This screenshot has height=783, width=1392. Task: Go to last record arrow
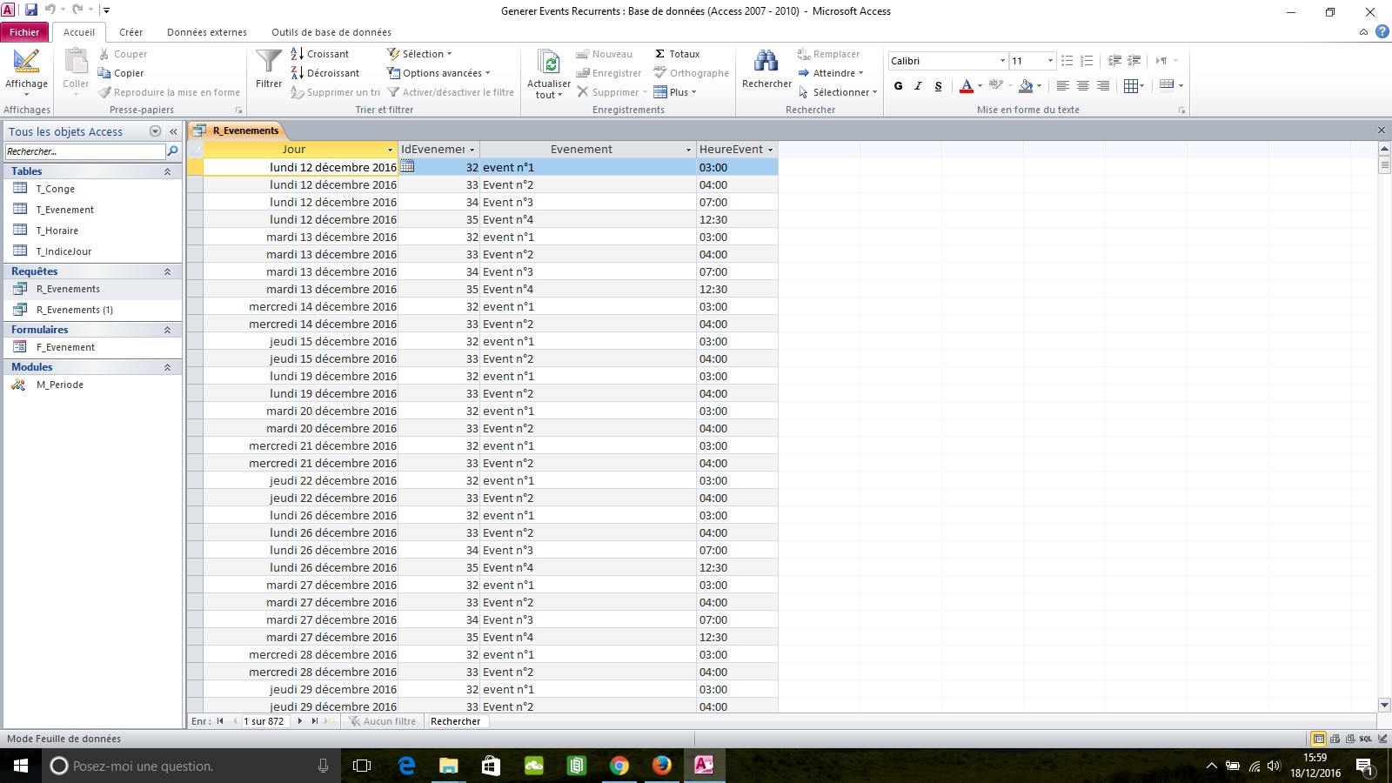[x=315, y=721]
